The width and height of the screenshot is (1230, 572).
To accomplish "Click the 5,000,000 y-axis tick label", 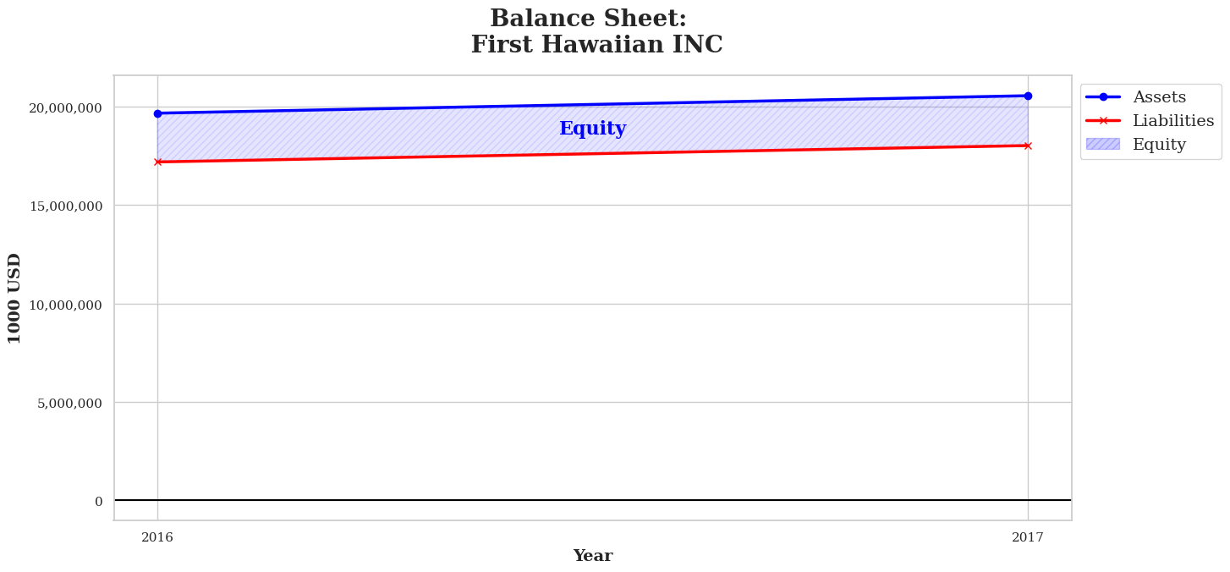I will click(69, 403).
